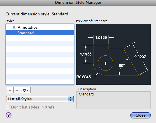Click the 1.0159 dimension in preview
This screenshot has width=156, height=123.
(101, 37)
